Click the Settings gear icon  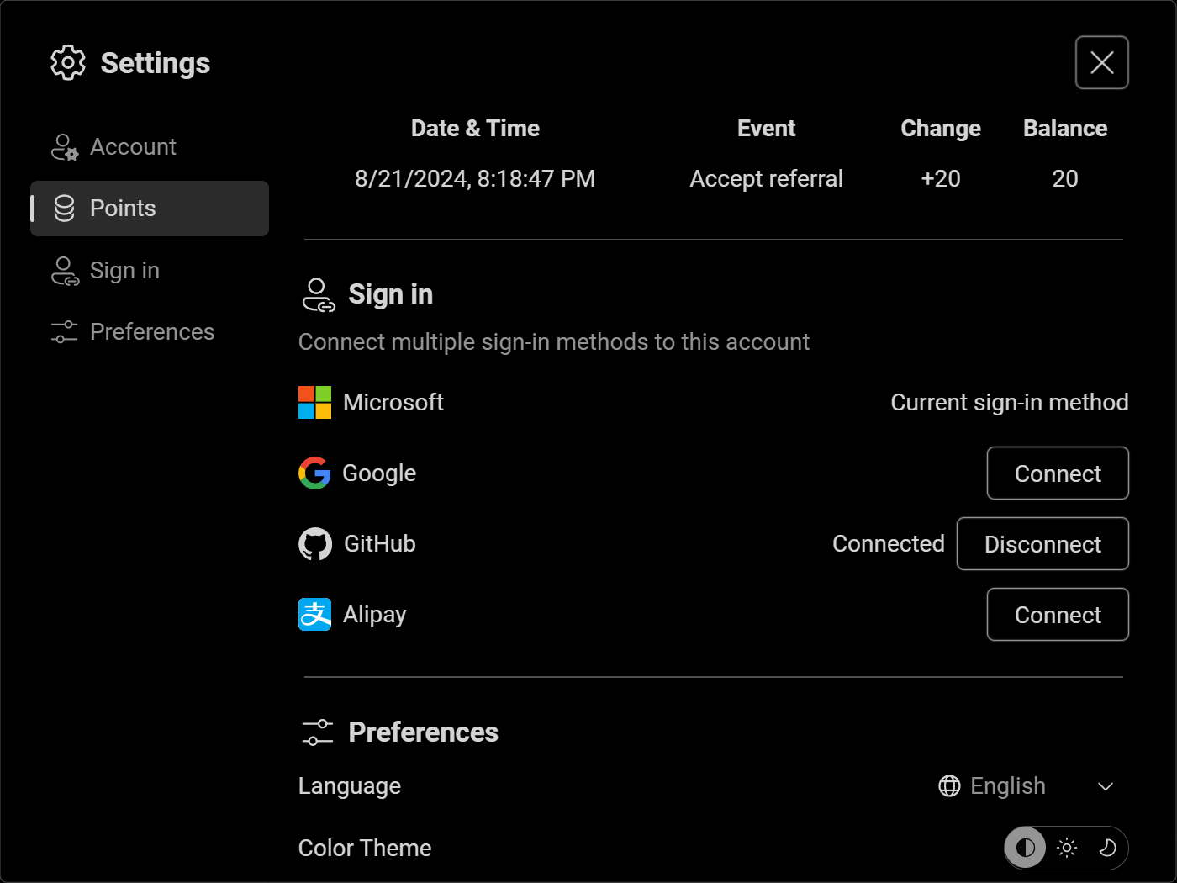pos(68,63)
